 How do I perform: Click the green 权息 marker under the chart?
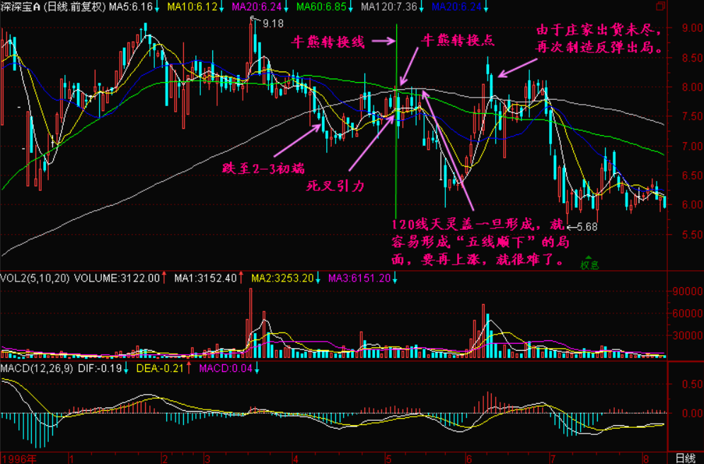589,264
